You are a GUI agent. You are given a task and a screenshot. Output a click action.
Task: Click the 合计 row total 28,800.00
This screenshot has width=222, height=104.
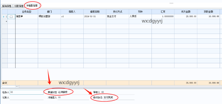186,83
